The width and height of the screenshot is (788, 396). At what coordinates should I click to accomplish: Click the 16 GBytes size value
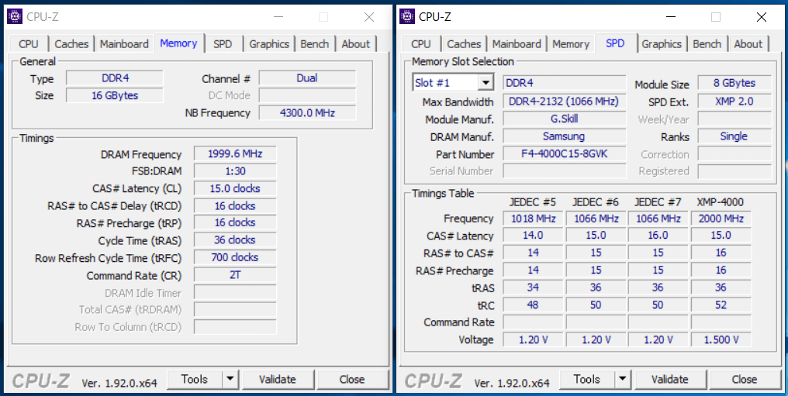[115, 95]
